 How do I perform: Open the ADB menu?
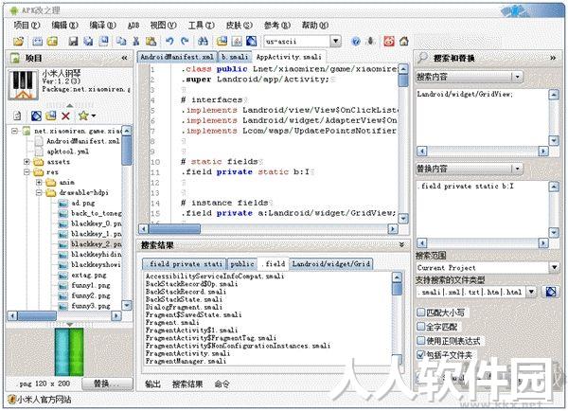[133, 26]
